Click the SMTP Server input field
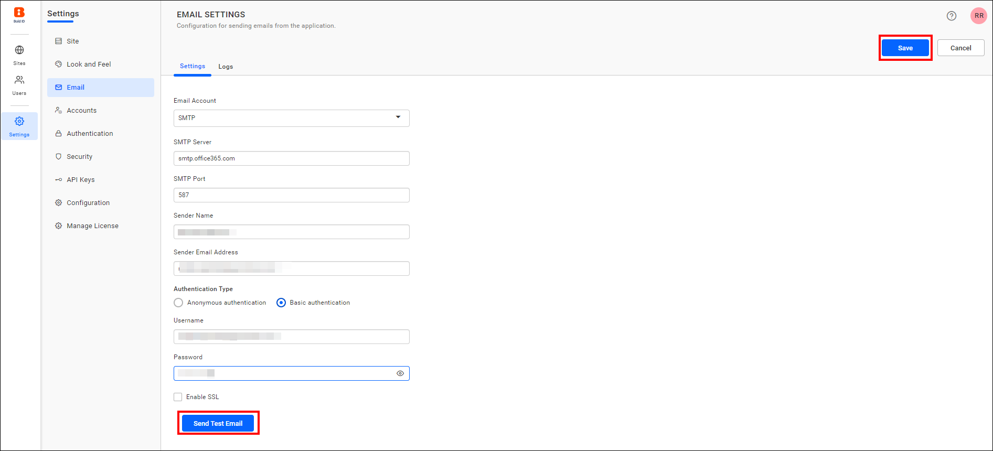This screenshot has height=451, width=993. 292,158
